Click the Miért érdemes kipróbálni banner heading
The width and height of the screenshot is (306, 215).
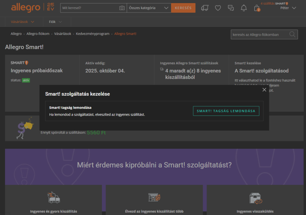pos(154,165)
